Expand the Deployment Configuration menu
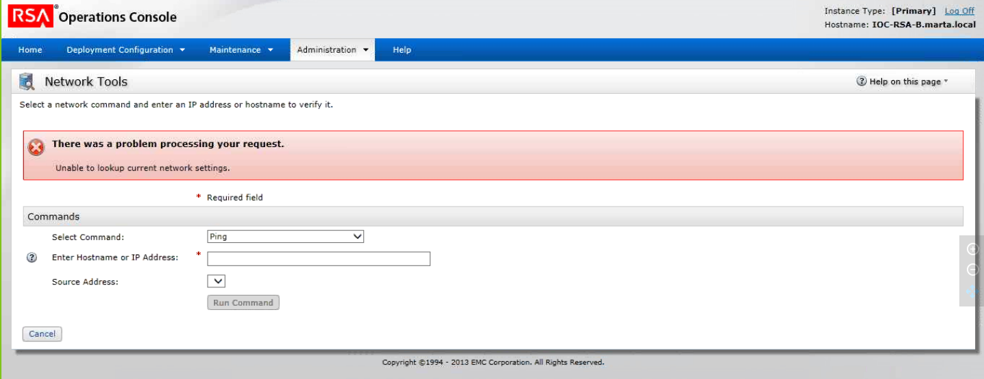This screenshot has height=379, width=984. tap(125, 50)
